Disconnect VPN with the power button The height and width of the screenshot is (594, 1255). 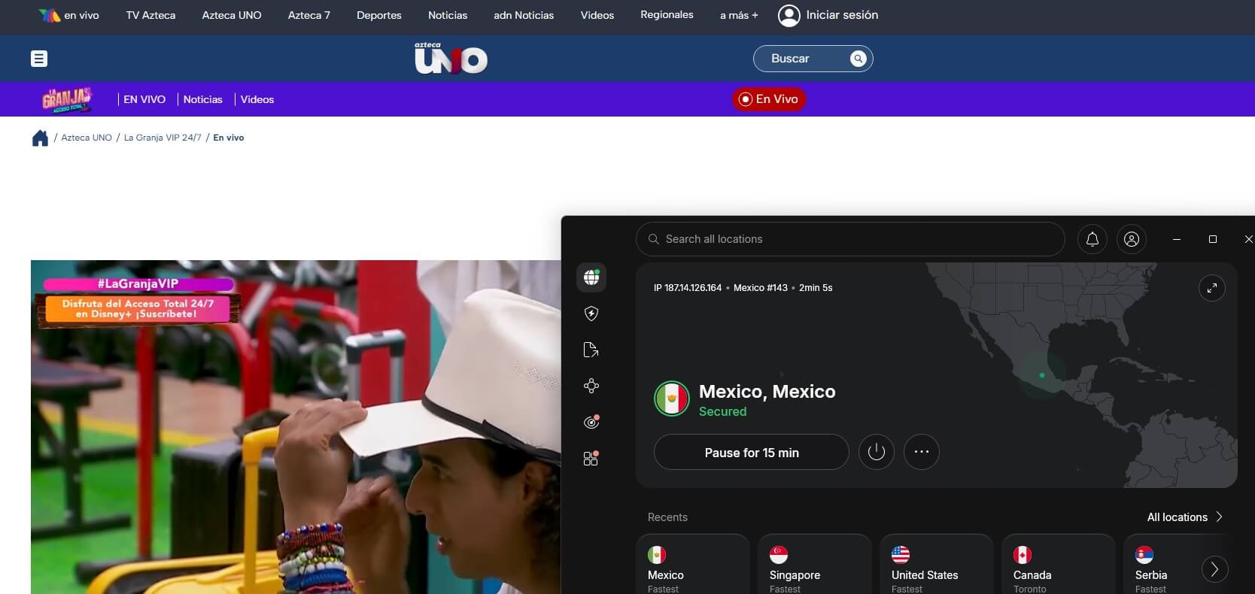coord(877,452)
